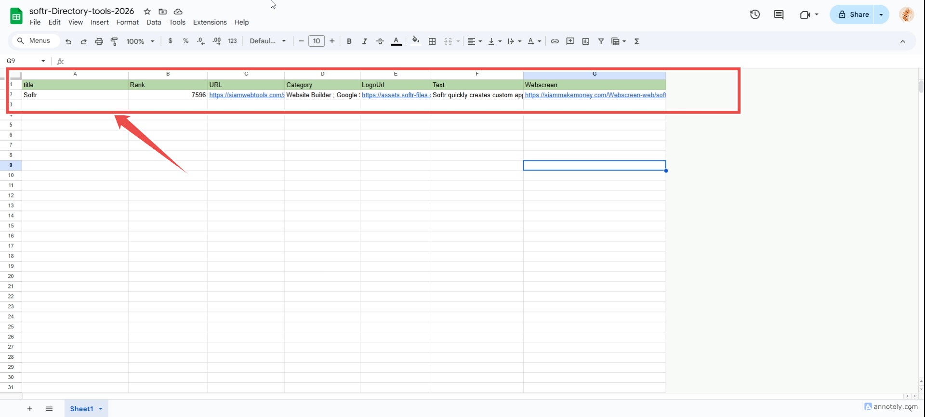Screen dimensions: 925x417
Task: Click the Insert link icon
Action: click(x=555, y=41)
